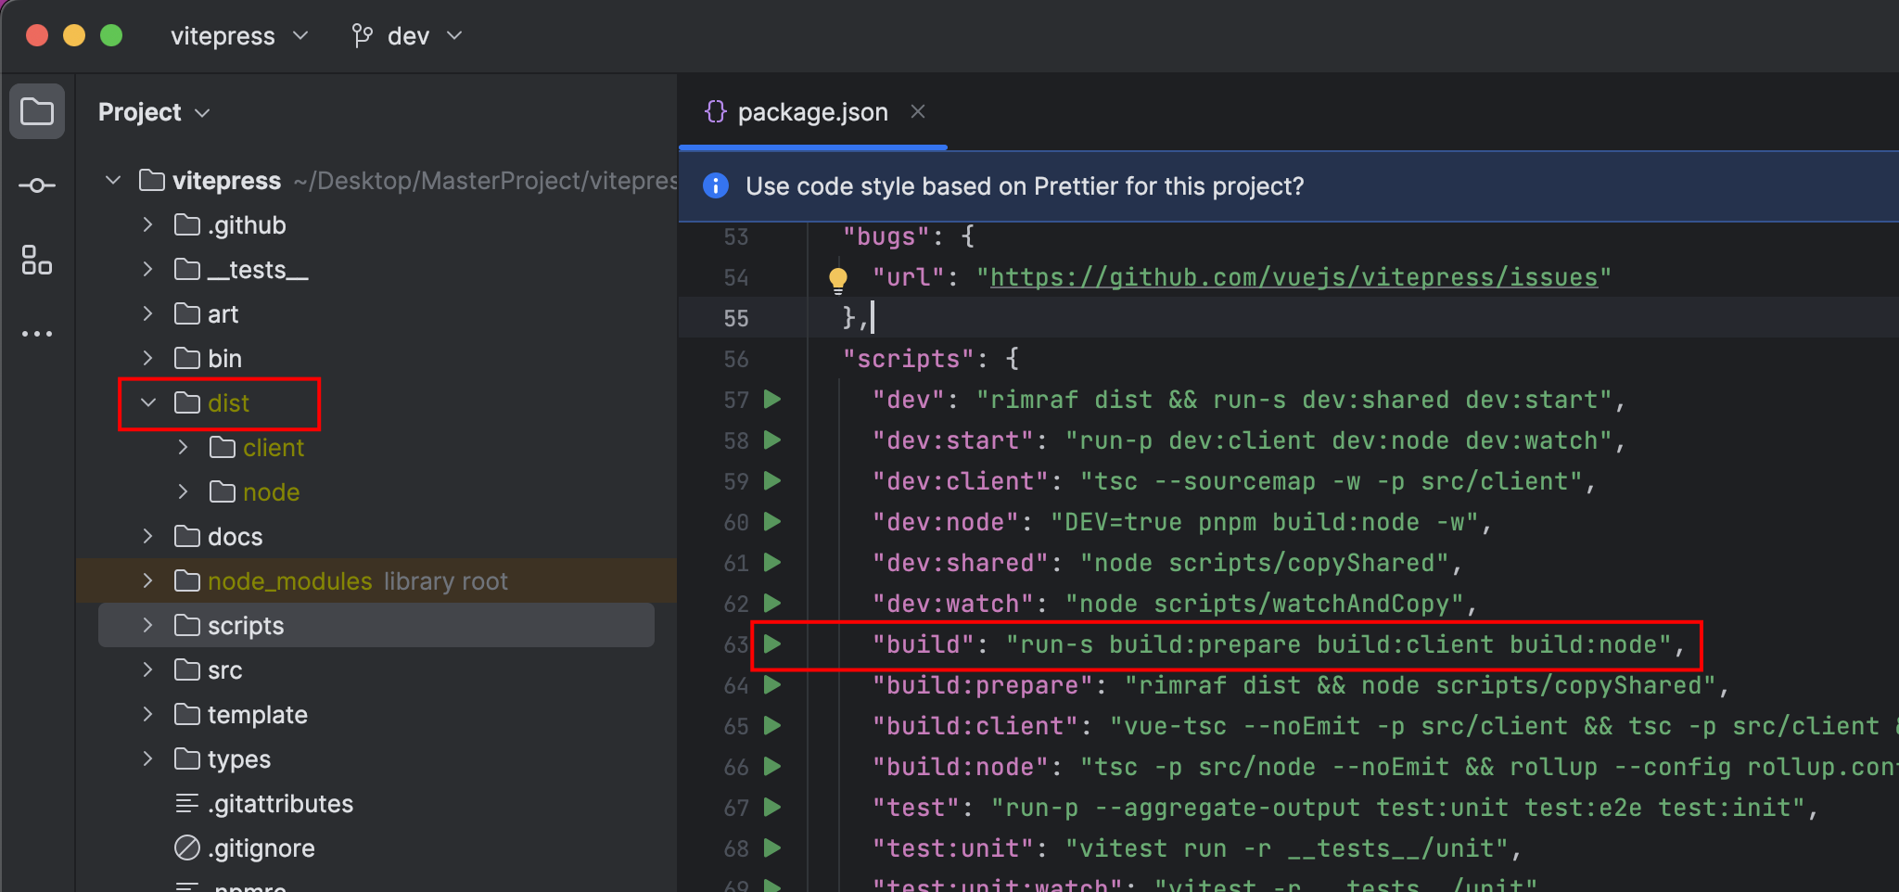Run the "test" script gutter arrow
This screenshot has width=1899, height=892.
click(771, 808)
